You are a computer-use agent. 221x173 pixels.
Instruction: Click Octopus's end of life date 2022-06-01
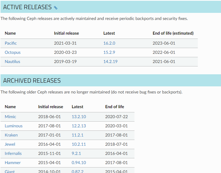164,52
